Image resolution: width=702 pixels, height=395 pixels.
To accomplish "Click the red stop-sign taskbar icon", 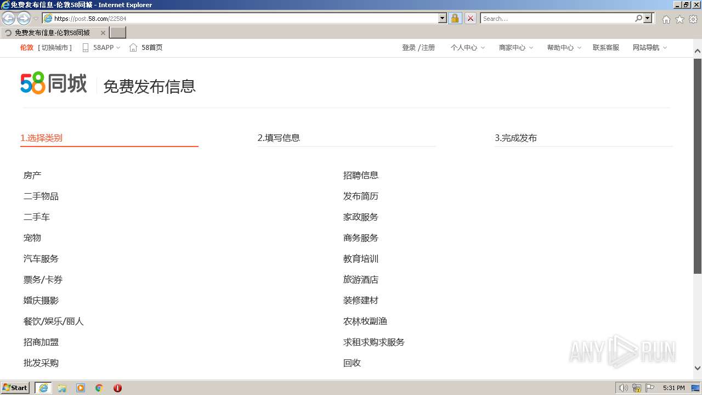I will coord(117,388).
